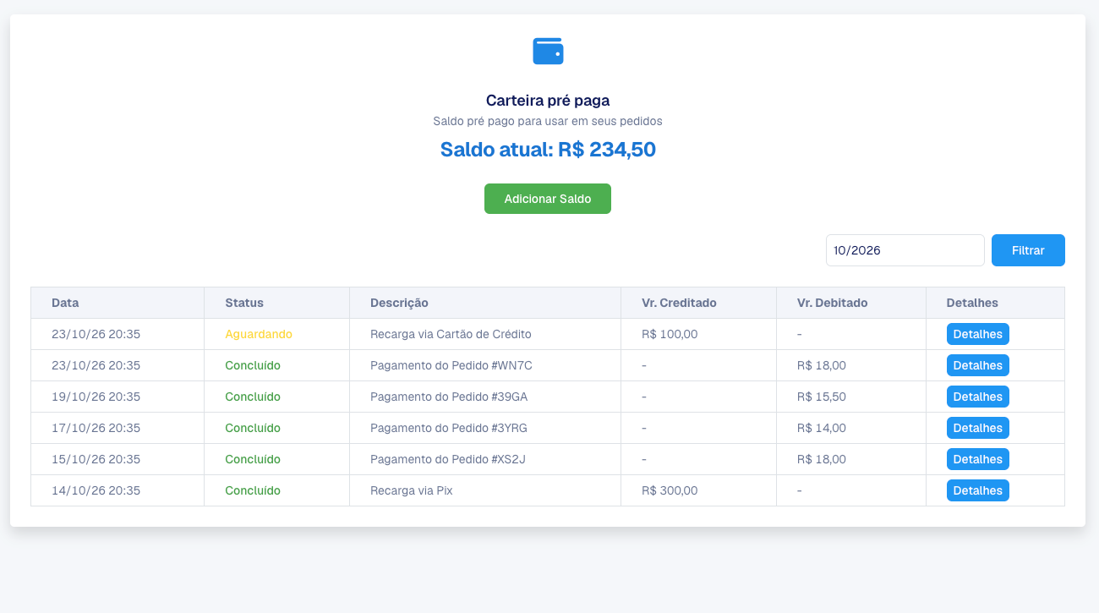The image size is (1099, 613).
Task: Select the Pagamento do Pedido #XS2J text
Action: click(x=448, y=459)
